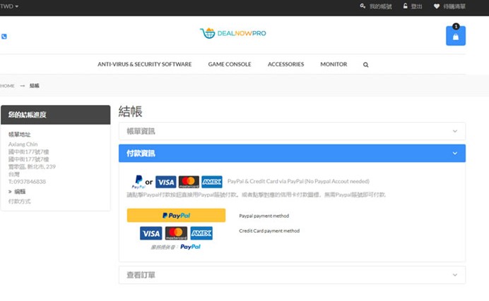Image resolution: width=489 pixels, height=301 pixels.
Task: Open the TWD currency dropdown
Action: point(9,6)
